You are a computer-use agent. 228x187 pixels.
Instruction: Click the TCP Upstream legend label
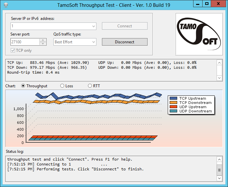[193, 98]
